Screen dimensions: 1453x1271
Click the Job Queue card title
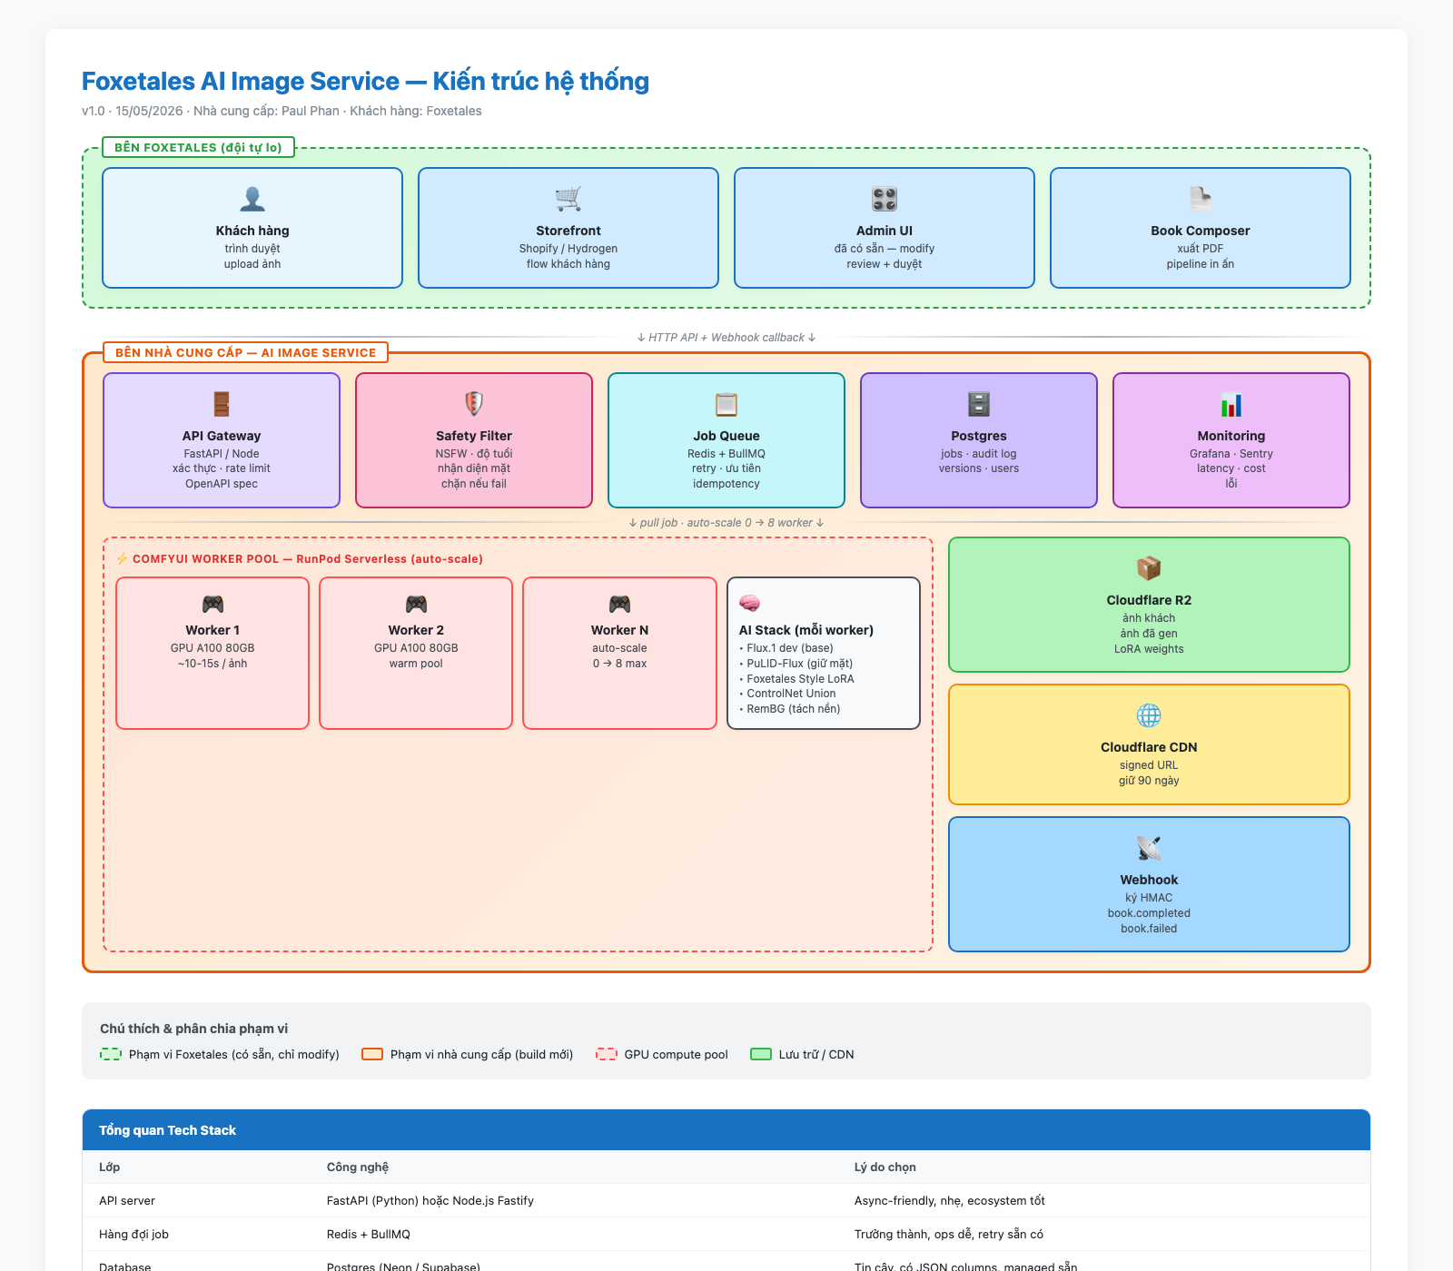726,436
